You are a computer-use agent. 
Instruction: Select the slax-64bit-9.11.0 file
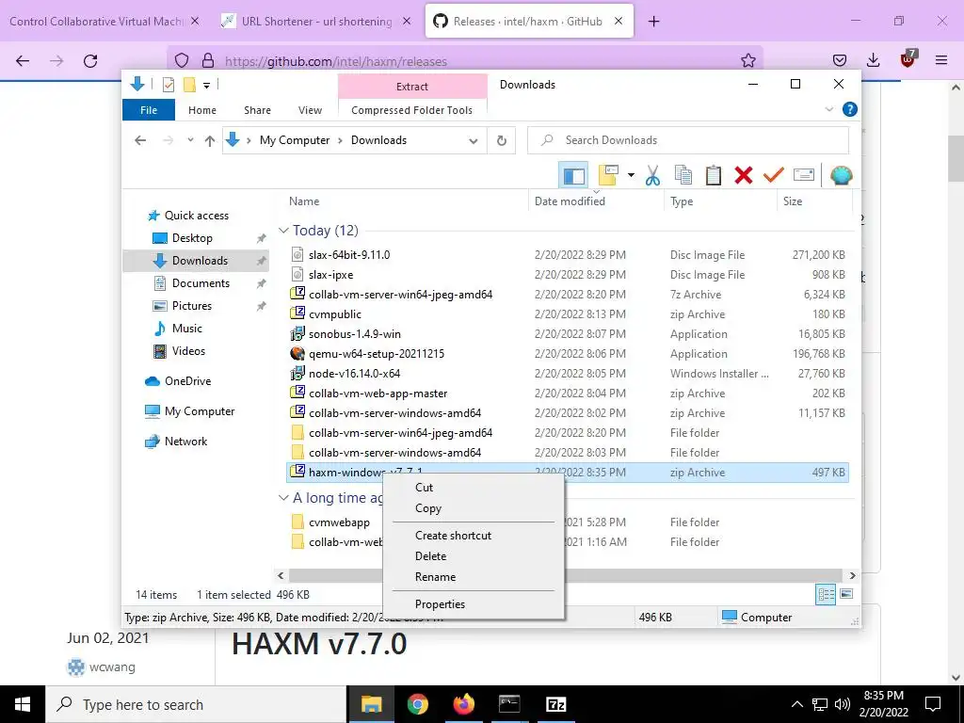click(348, 254)
